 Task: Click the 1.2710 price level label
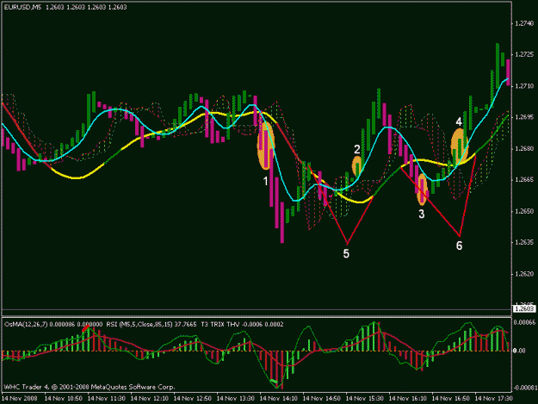coord(524,86)
